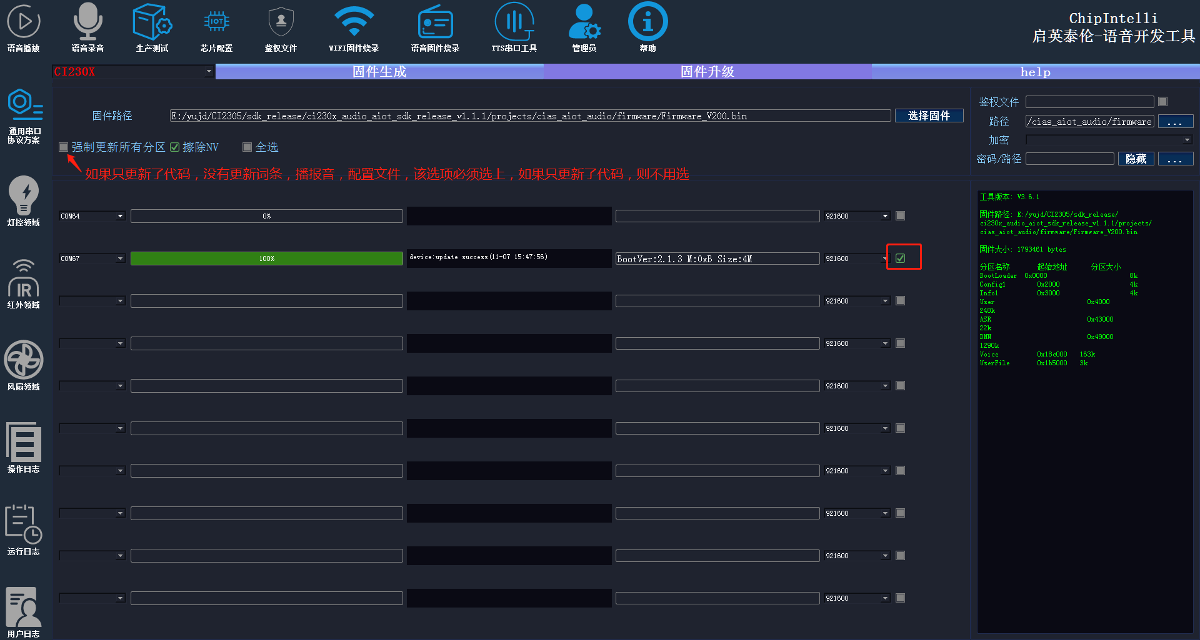The width and height of the screenshot is (1200, 640).
Task: Click the 'device:update success' status text
Action: pyautogui.click(x=478, y=257)
